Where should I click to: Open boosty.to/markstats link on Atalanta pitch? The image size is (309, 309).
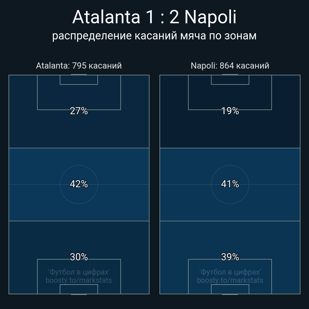(79, 280)
